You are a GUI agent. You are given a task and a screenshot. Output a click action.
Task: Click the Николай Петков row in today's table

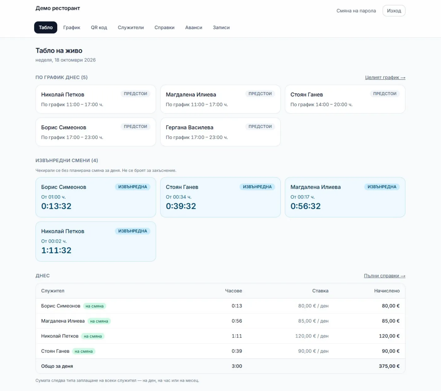220,336
